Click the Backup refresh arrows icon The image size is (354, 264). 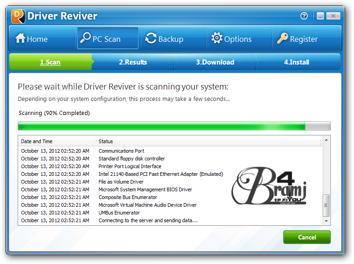click(151, 38)
